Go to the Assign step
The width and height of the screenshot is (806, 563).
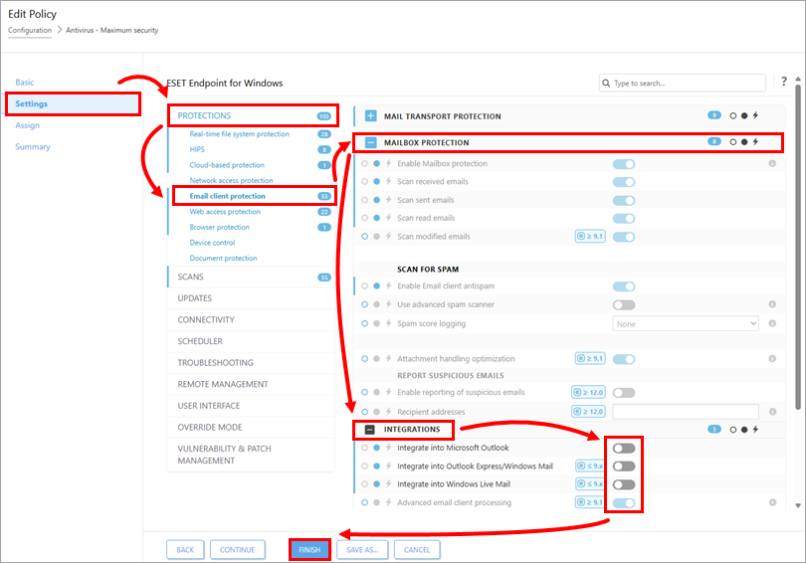[x=27, y=125]
